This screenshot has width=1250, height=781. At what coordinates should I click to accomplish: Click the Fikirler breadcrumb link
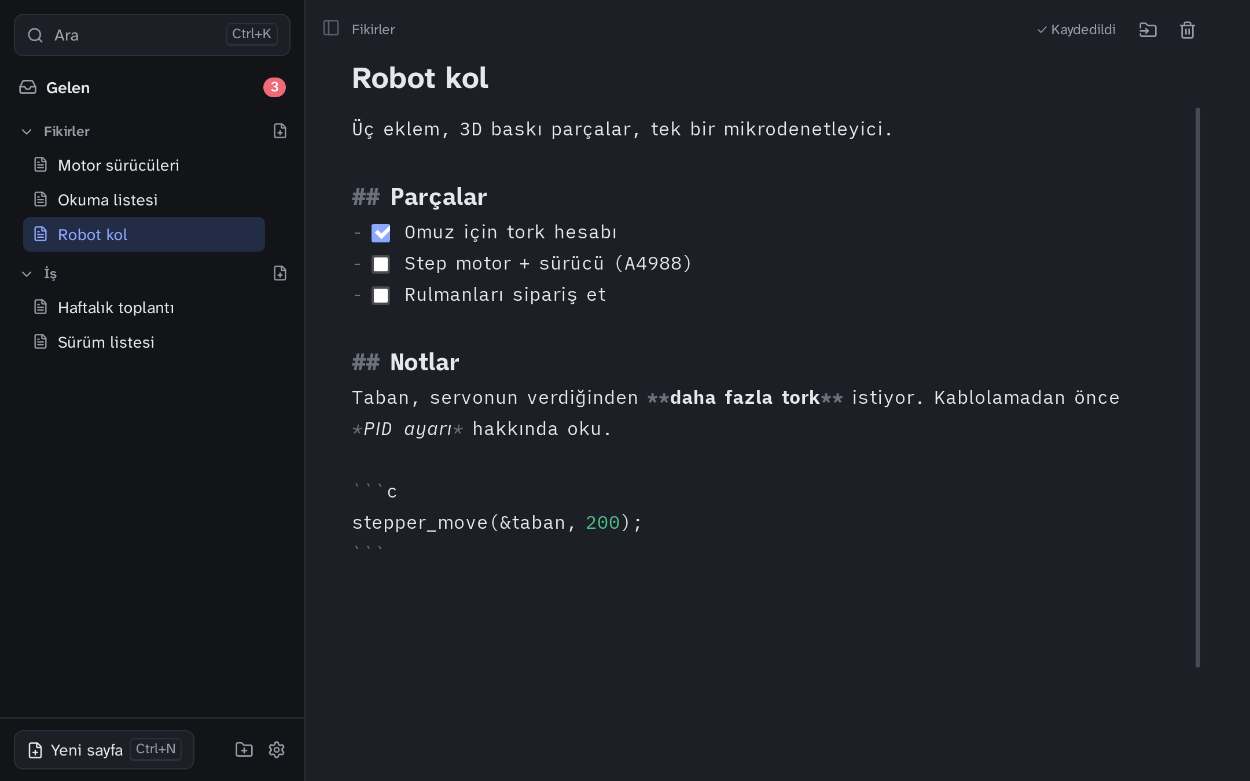click(x=373, y=30)
